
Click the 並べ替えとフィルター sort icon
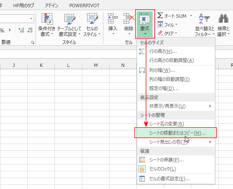click(205, 19)
